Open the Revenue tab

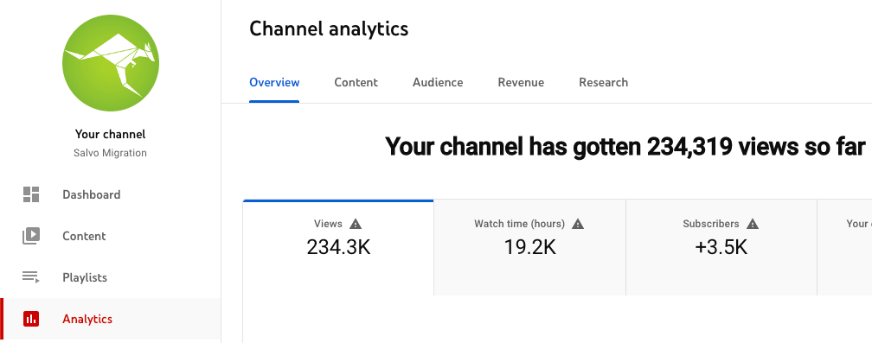click(521, 83)
